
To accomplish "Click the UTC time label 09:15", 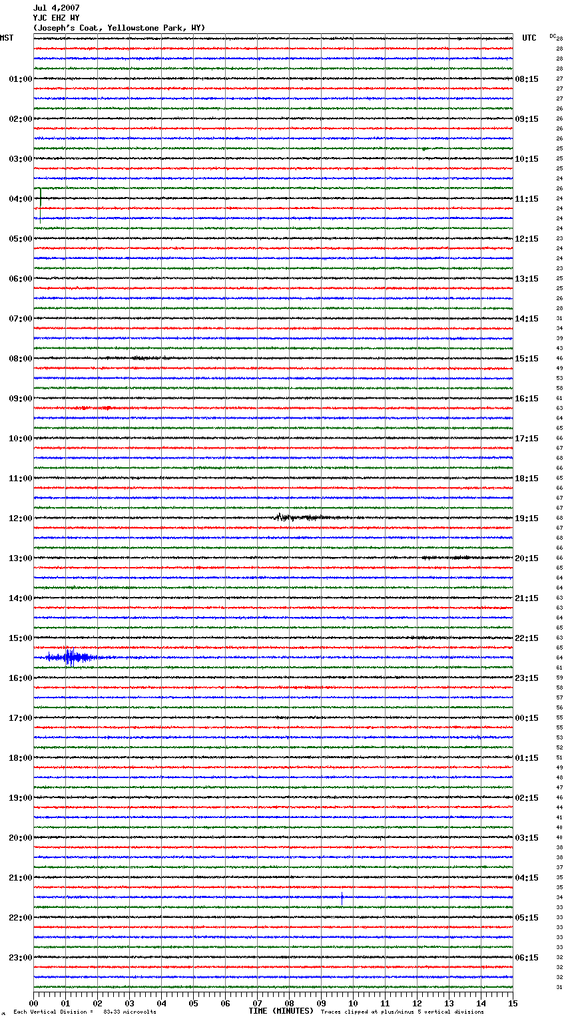I will [x=527, y=119].
